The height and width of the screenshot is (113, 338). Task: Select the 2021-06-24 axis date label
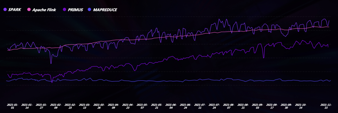(185, 106)
